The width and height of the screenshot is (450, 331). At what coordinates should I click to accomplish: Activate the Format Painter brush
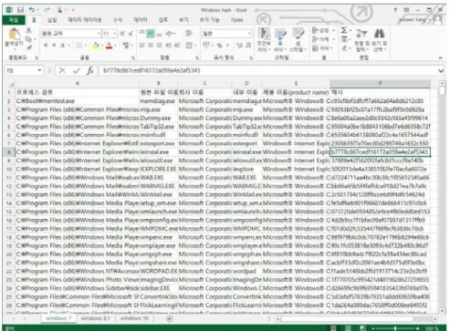coord(29,47)
